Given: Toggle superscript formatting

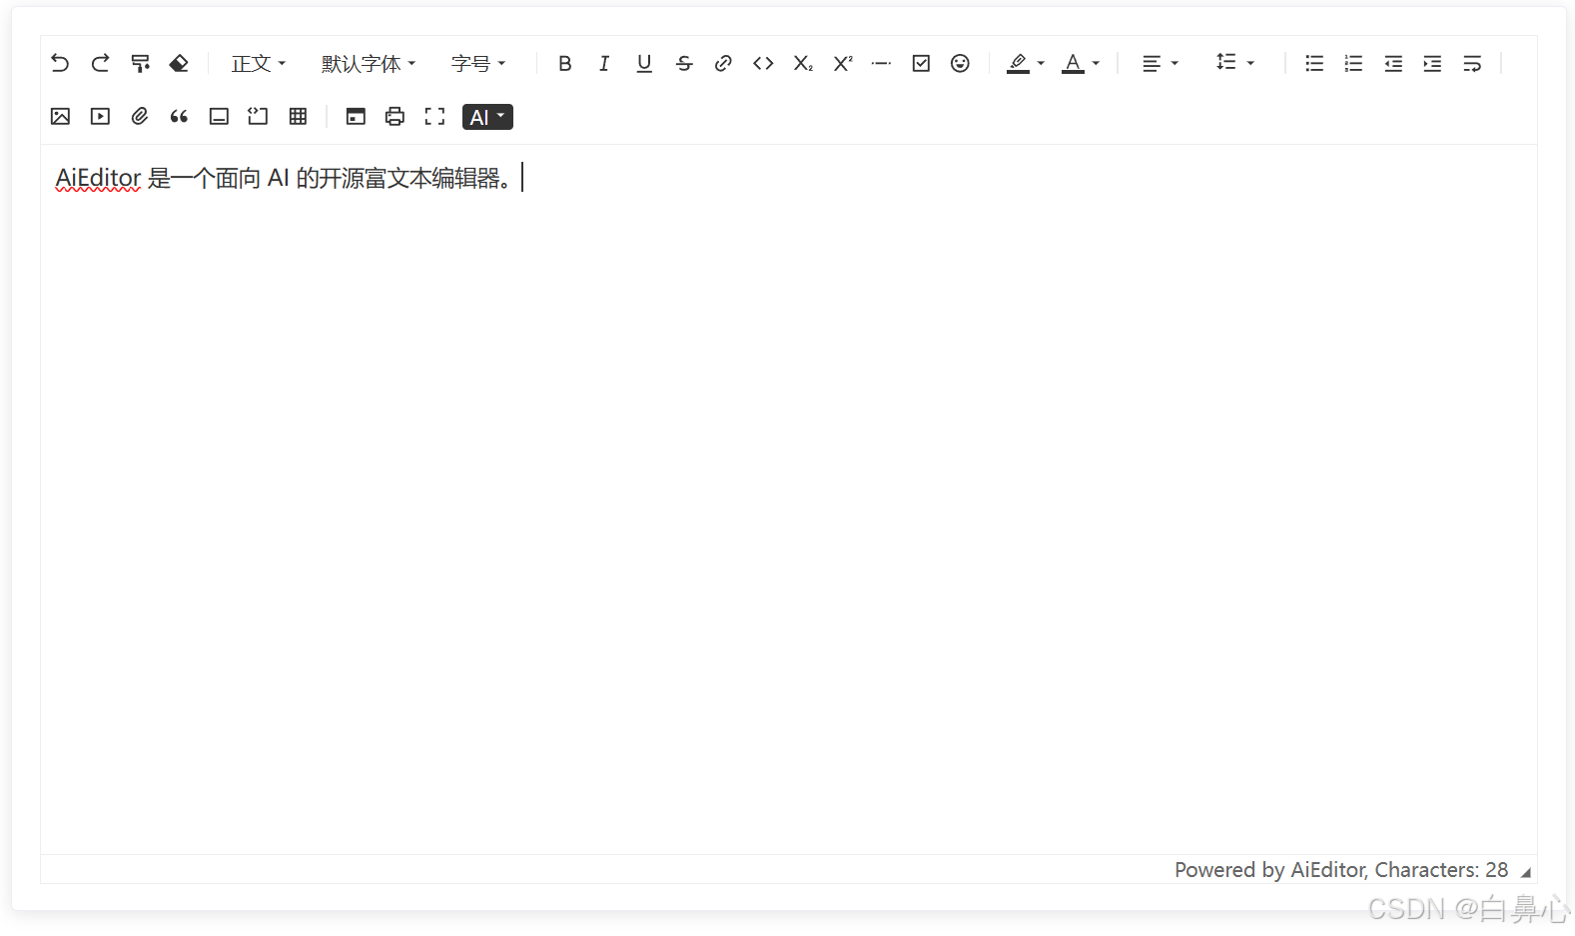Looking at the screenshot, I should 843,63.
